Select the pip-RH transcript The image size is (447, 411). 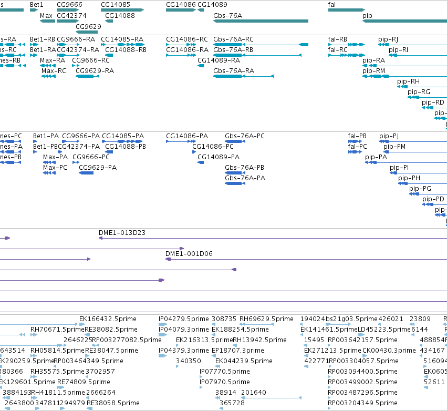pos(422,87)
